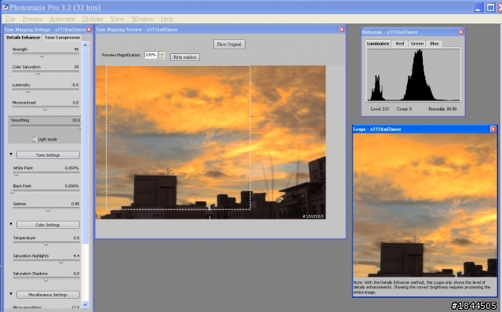Open the Process menu

32,19
